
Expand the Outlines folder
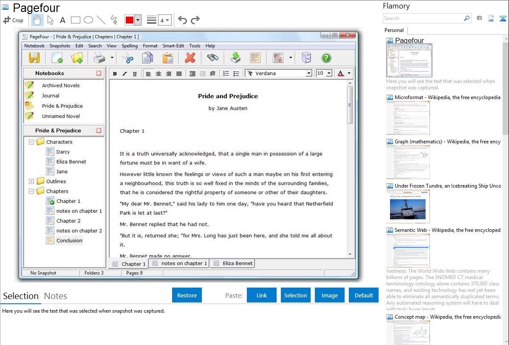pos(31,182)
